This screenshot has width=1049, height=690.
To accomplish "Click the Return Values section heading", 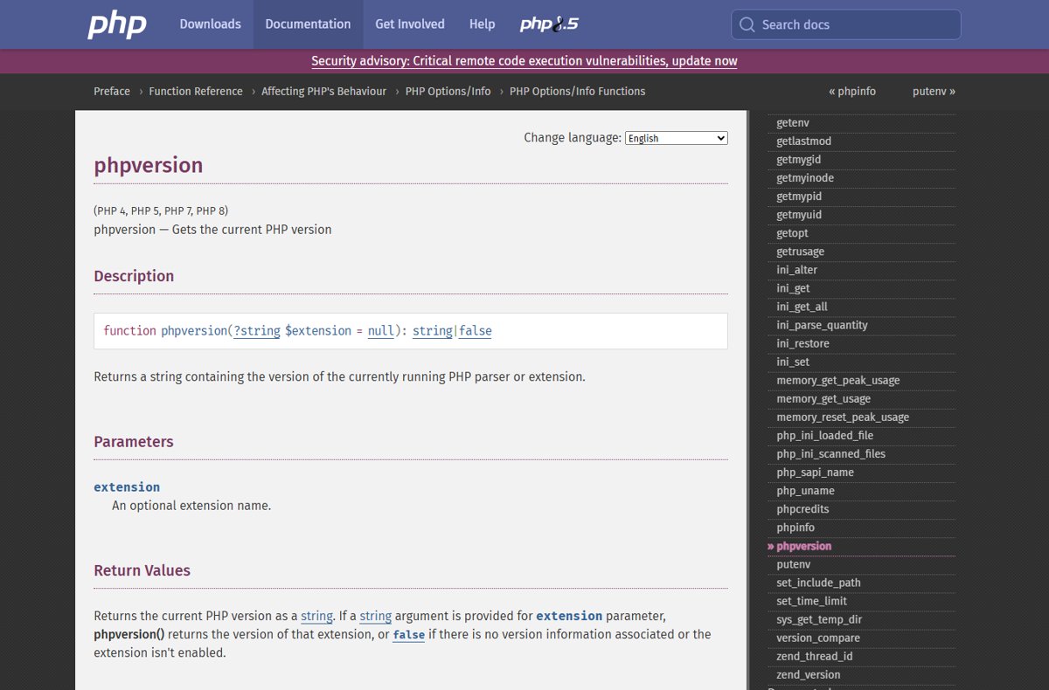I will click(142, 570).
